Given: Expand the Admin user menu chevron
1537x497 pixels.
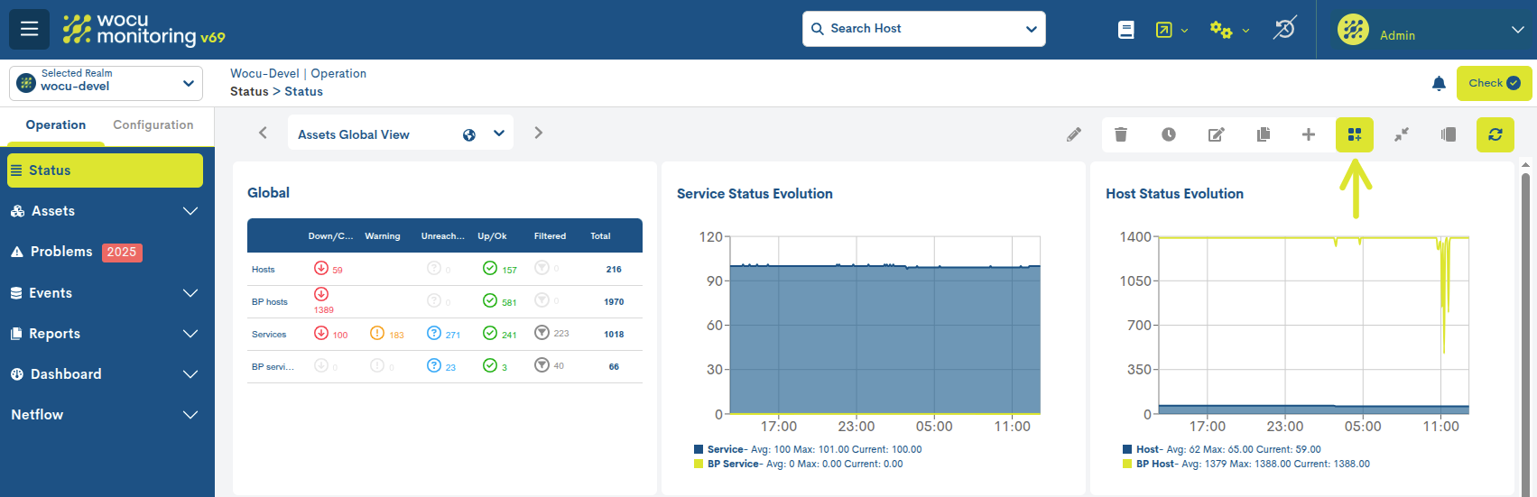Looking at the screenshot, I should 1517,30.
